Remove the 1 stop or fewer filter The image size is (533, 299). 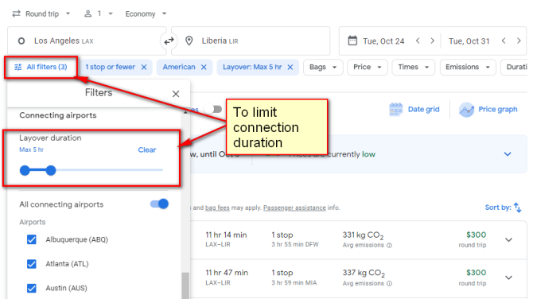[144, 68]
